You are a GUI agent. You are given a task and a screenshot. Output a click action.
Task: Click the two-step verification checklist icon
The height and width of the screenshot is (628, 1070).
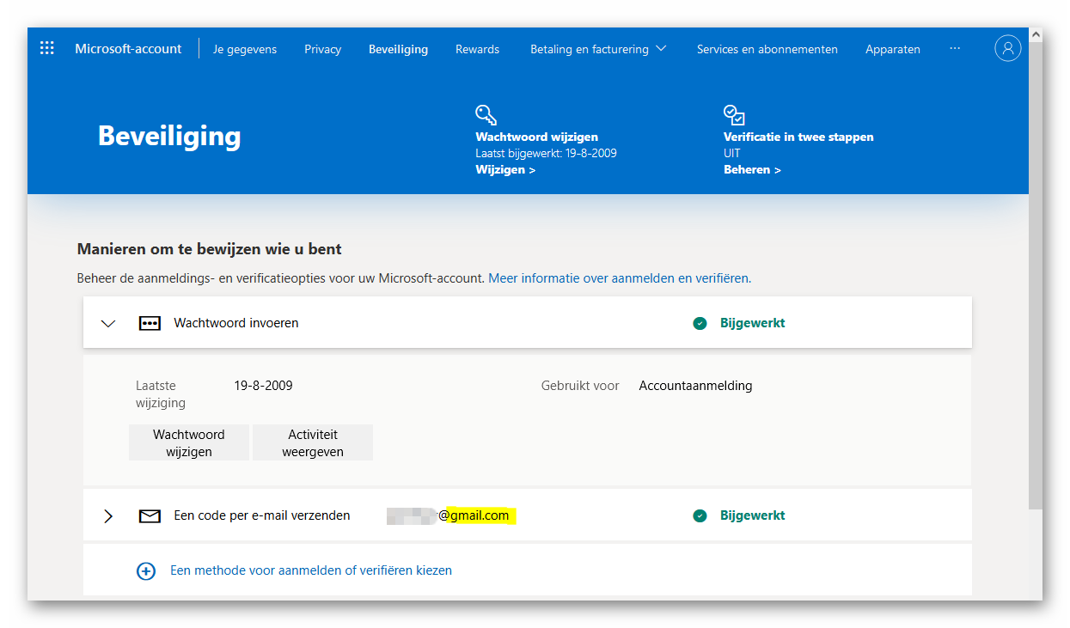734,115
